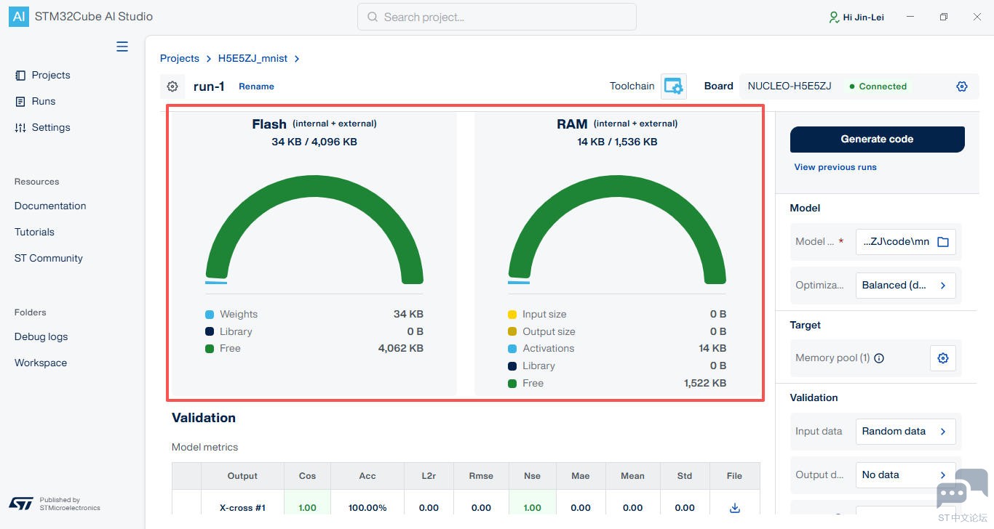Open Debug logs folder
Image resolution: width=994 pixels, height=529 pixels.
click(41, 336)
